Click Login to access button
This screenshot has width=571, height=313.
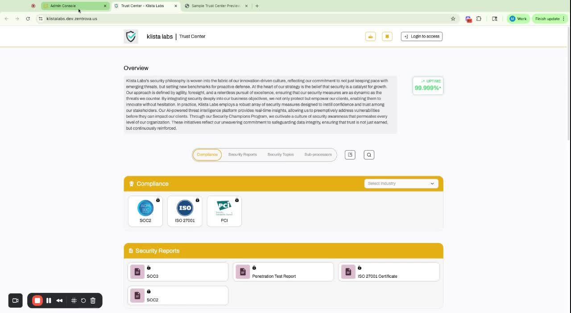[x=422, y=37]
